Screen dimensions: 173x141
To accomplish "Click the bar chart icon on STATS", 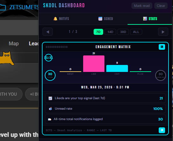I will tap(145, 19).
